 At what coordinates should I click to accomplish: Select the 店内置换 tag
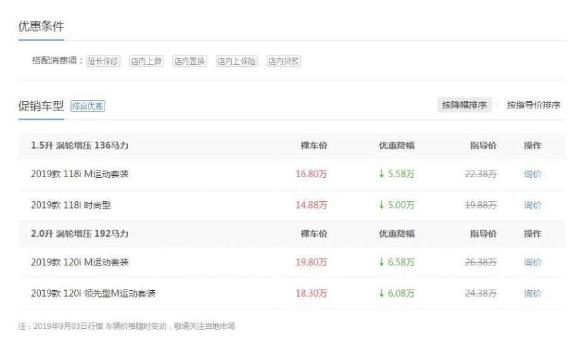pos(189,61)
